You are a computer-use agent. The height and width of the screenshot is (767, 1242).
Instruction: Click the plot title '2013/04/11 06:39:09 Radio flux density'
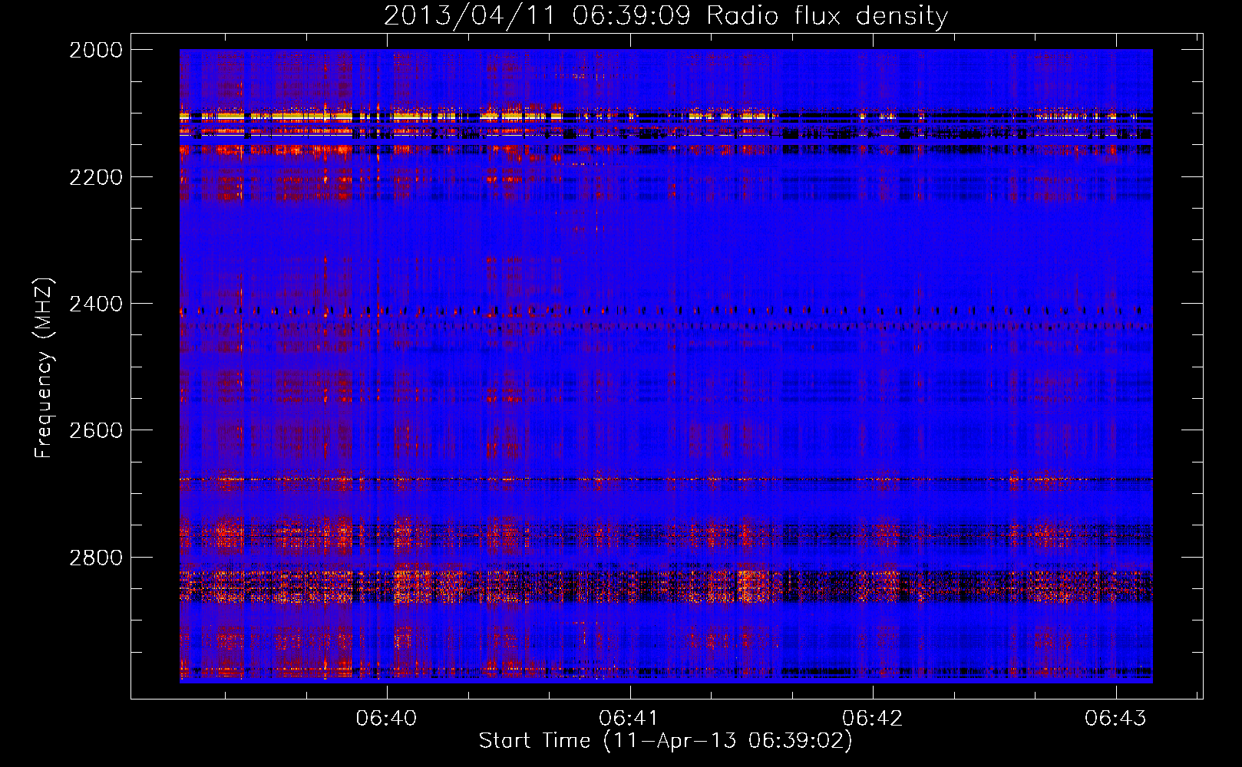(666, 16)
